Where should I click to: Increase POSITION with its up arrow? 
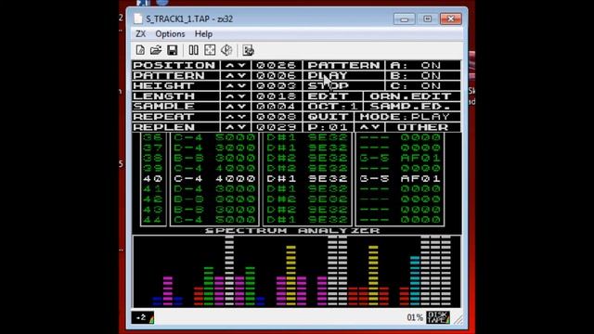[x=229, y=65]
